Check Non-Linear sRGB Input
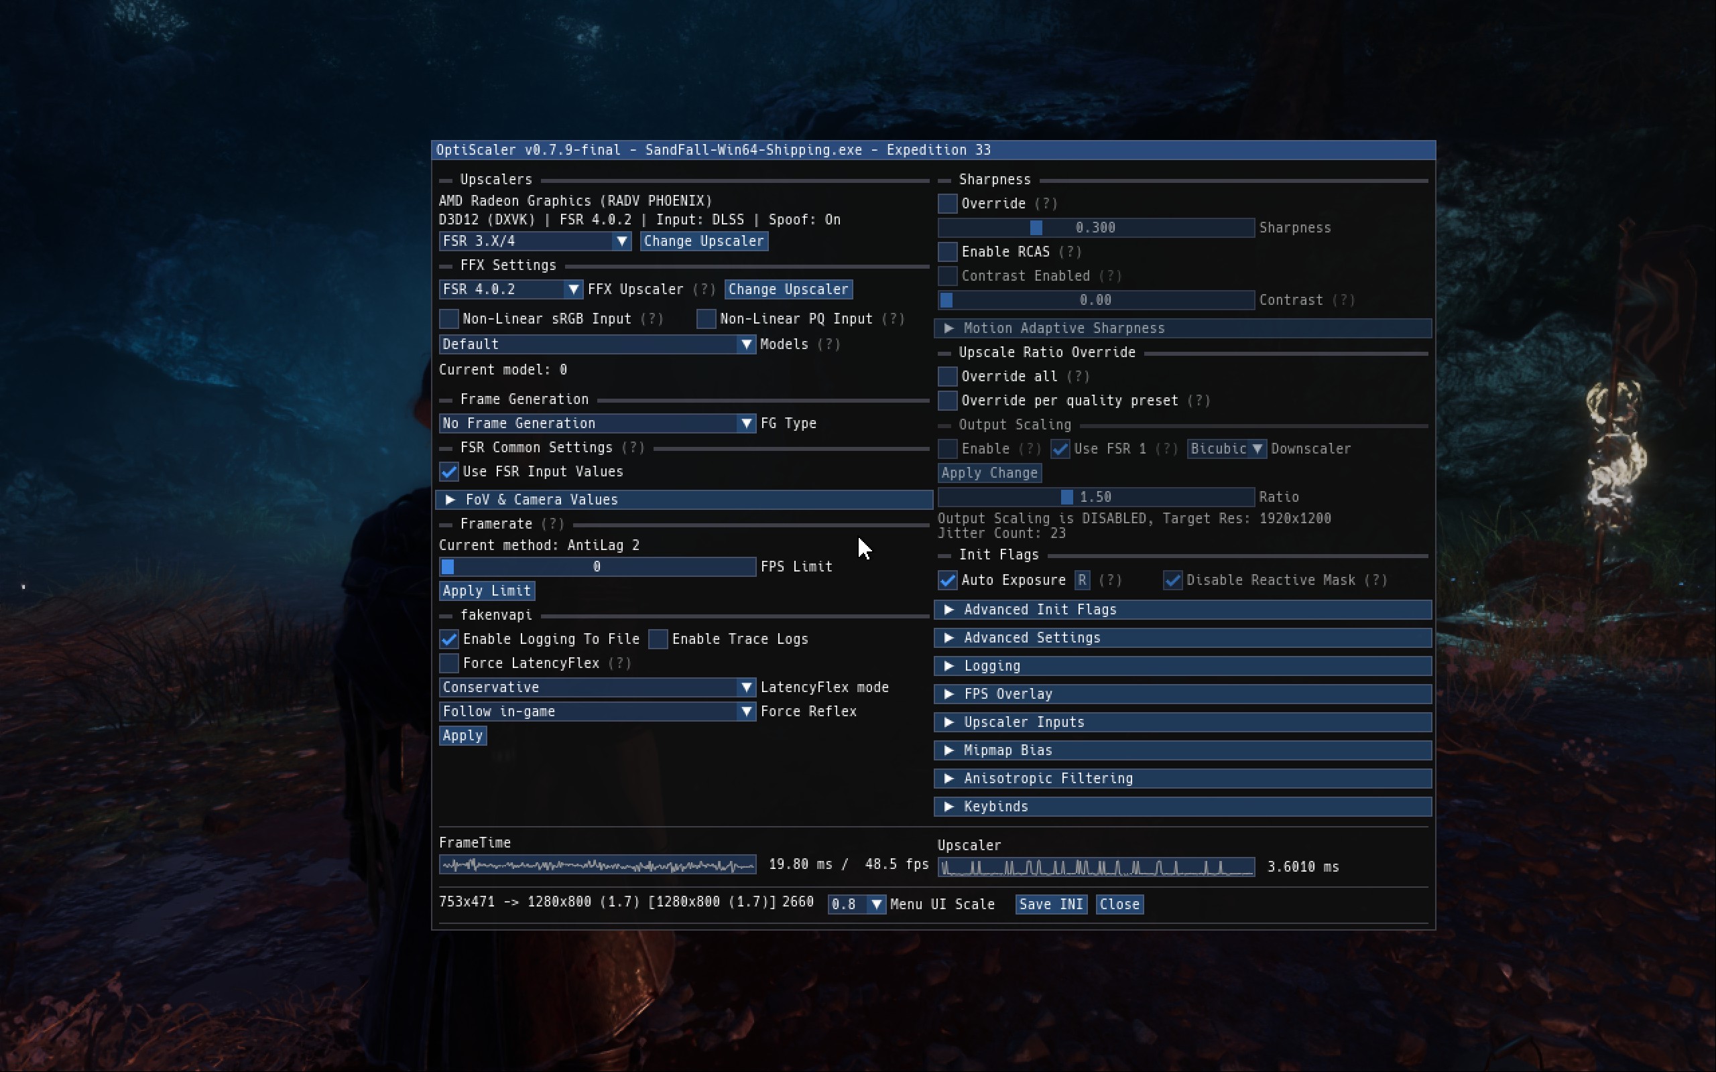 (x=449, y=319)
